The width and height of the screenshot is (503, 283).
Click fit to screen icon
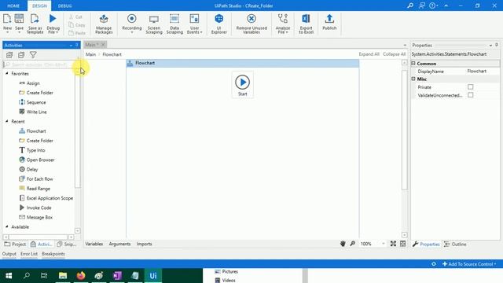[393, 244]
